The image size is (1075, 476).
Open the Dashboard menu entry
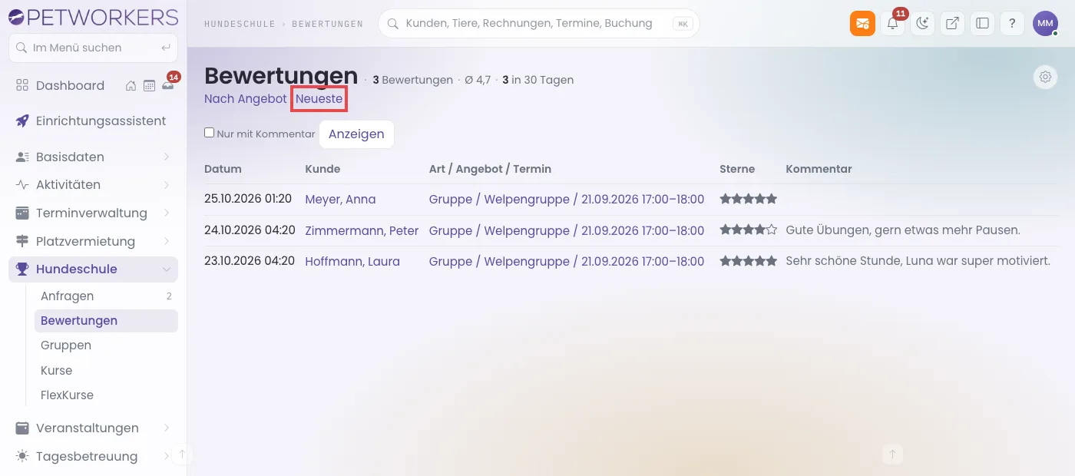[x=69, y=85]
